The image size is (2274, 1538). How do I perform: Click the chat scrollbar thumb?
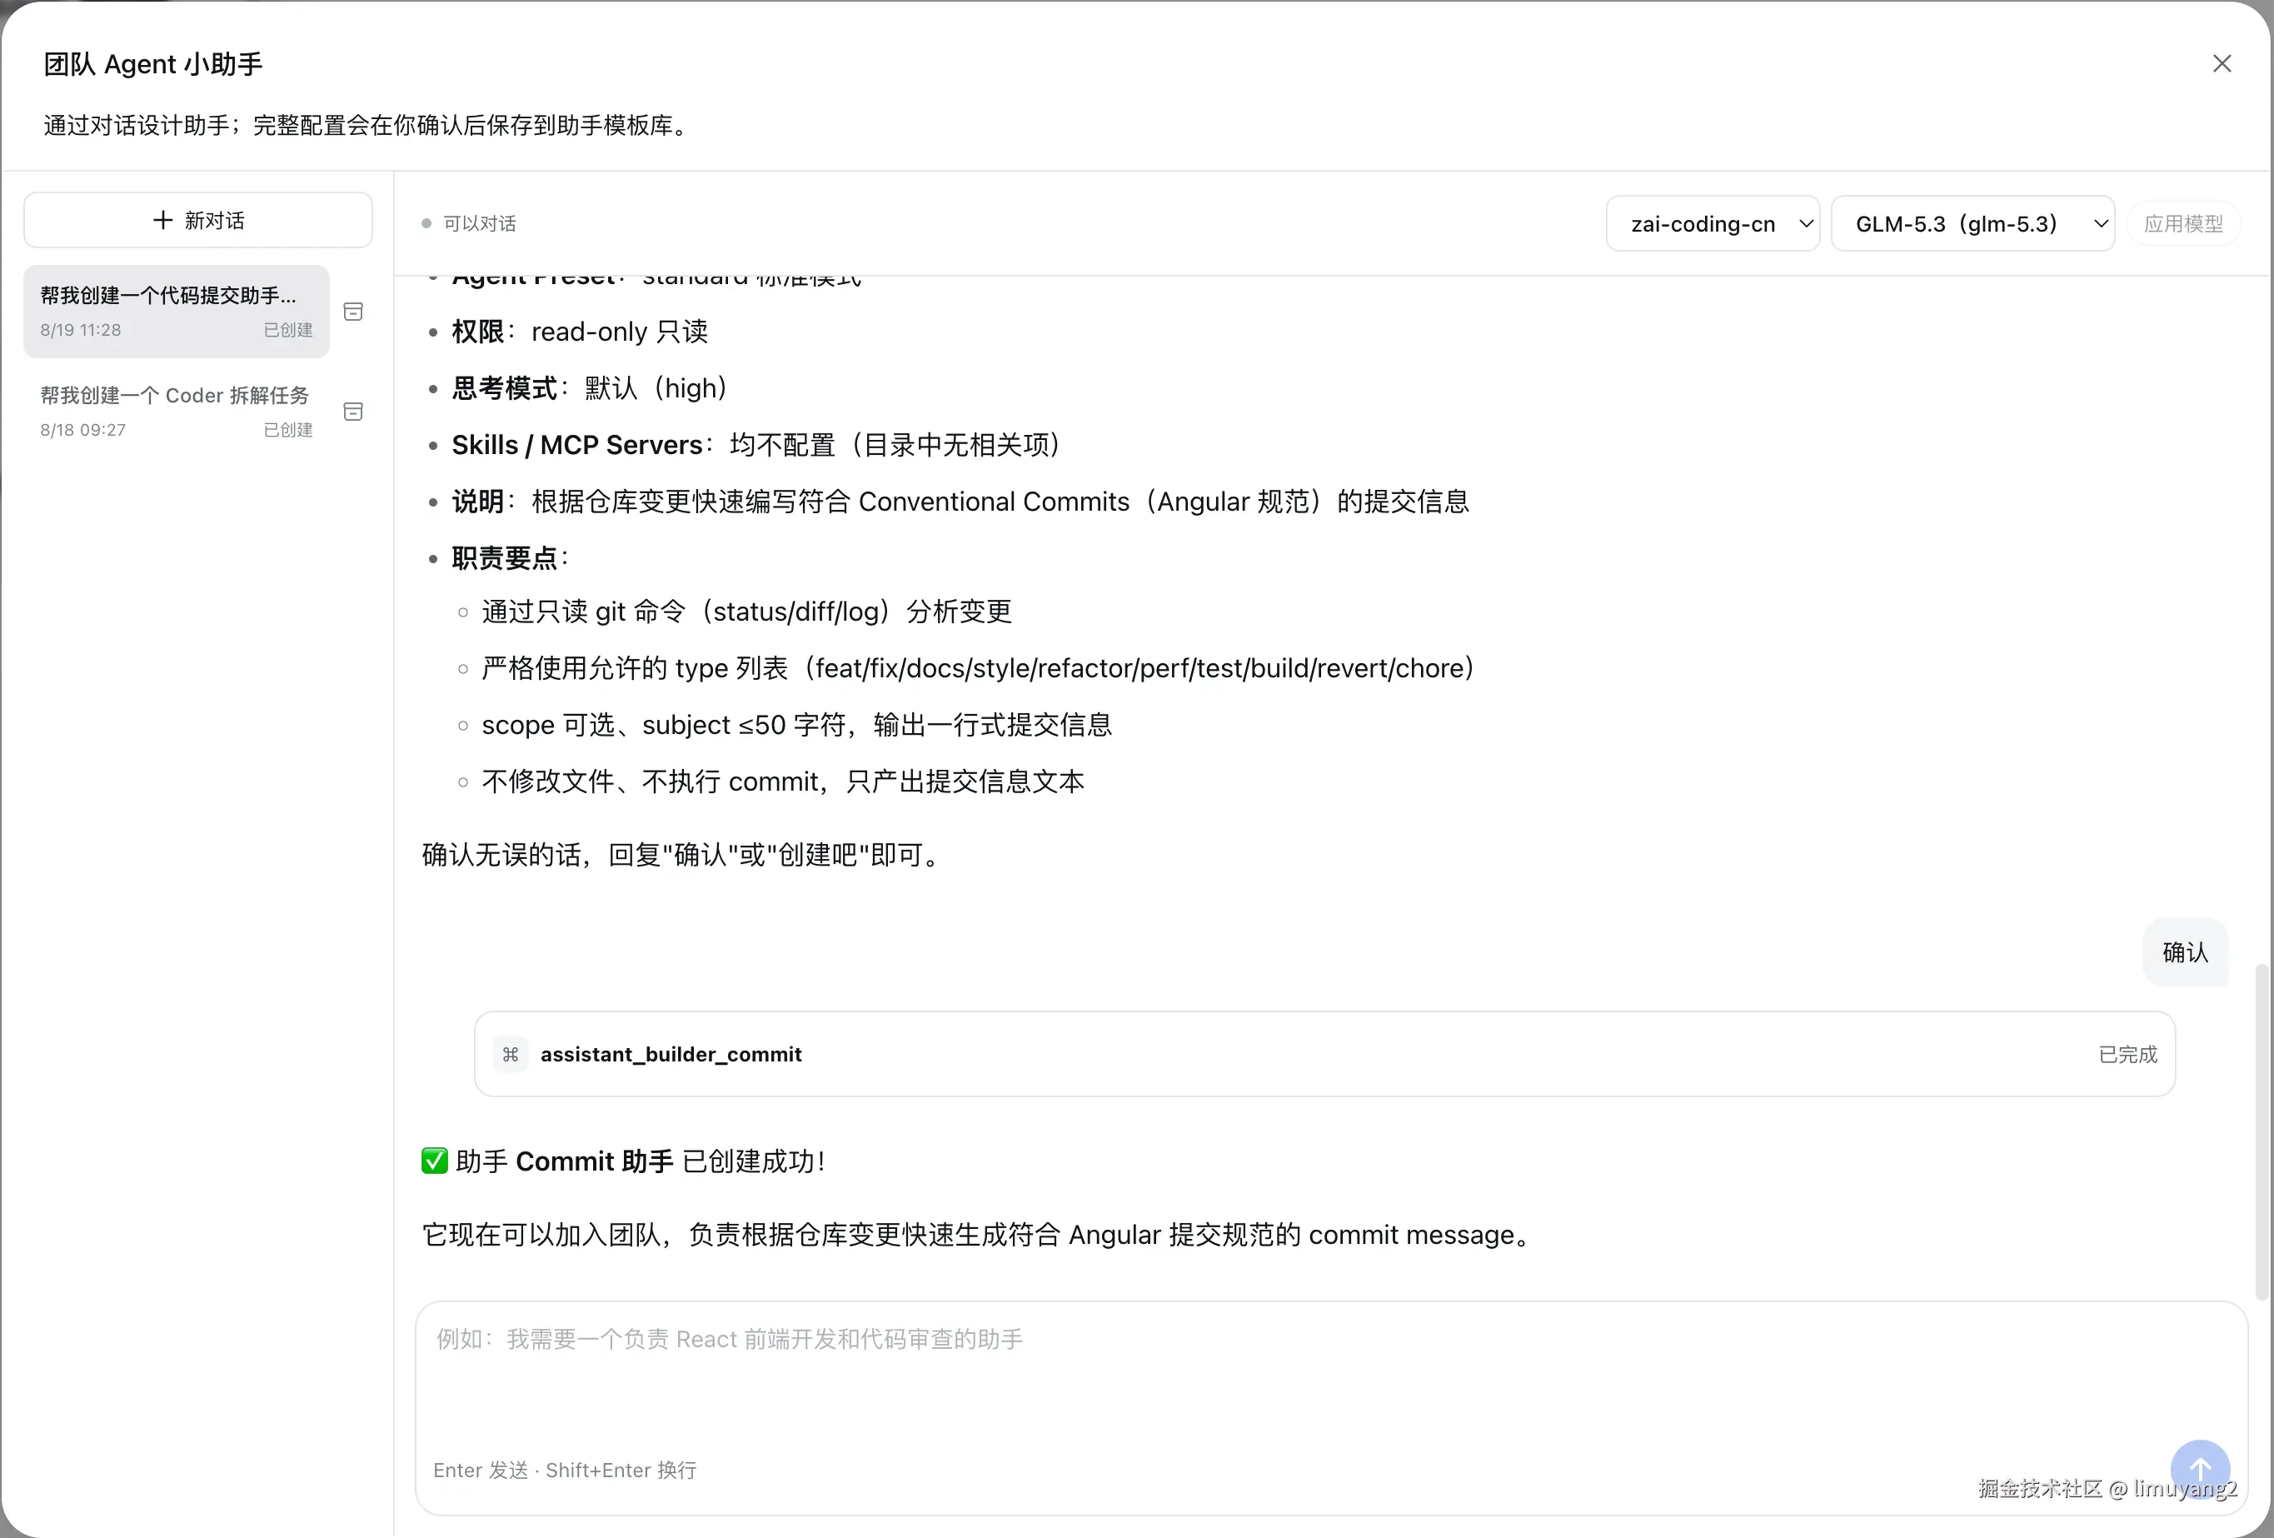tap(2261, 1131)
